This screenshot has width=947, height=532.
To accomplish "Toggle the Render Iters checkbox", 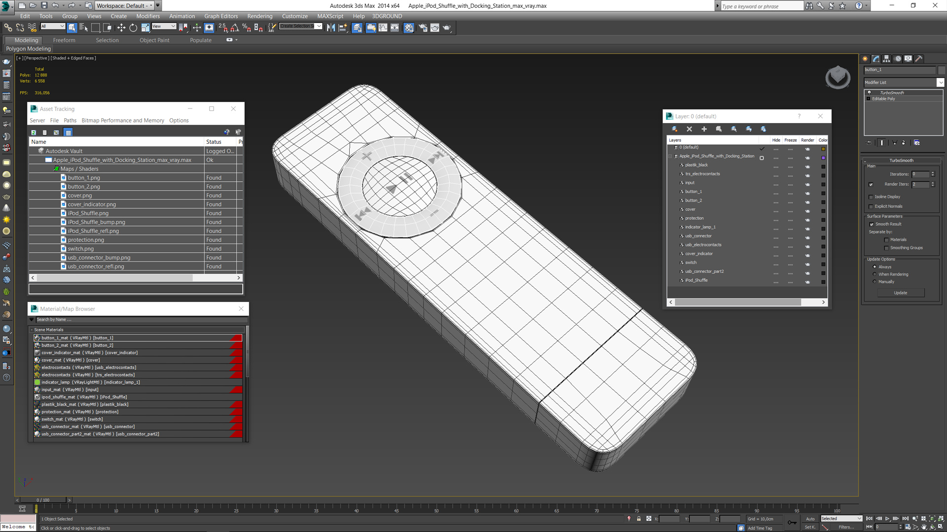I will (871, 185).
